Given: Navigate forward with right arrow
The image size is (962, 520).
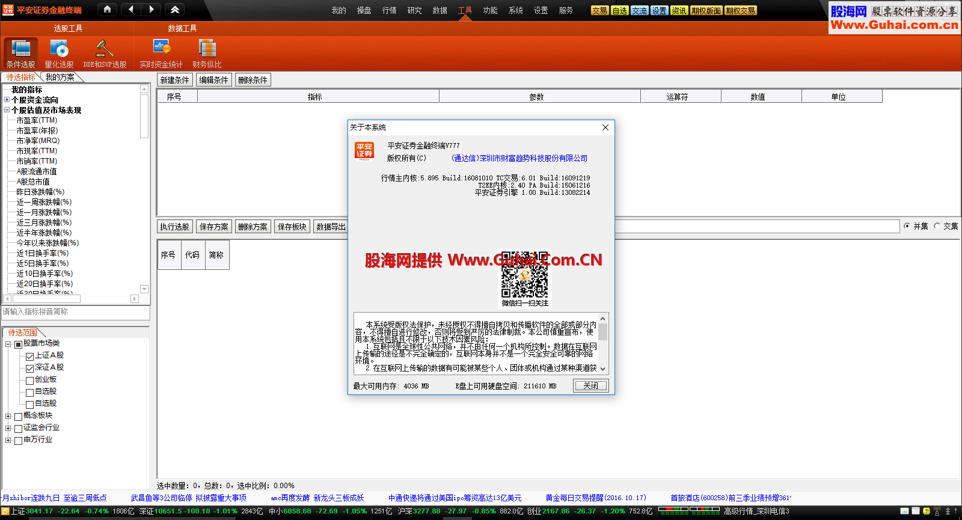Looking at the screenshot, I should tap(152, 9).
